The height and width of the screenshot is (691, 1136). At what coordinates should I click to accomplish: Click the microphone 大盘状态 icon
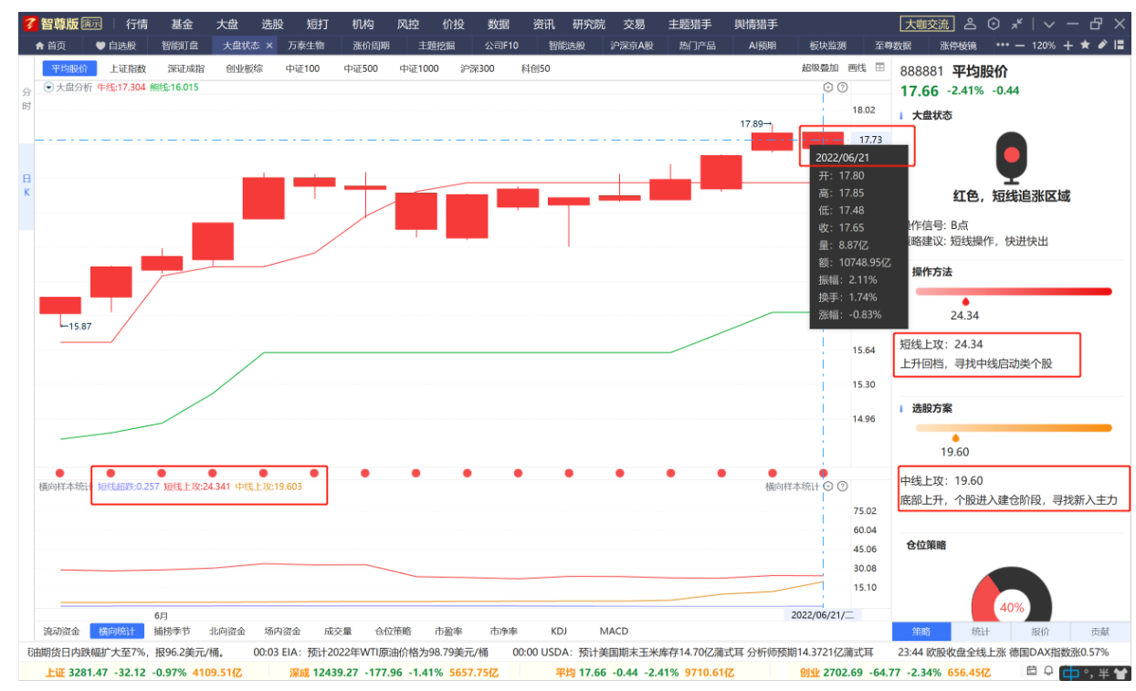[x=1011, y=158]
